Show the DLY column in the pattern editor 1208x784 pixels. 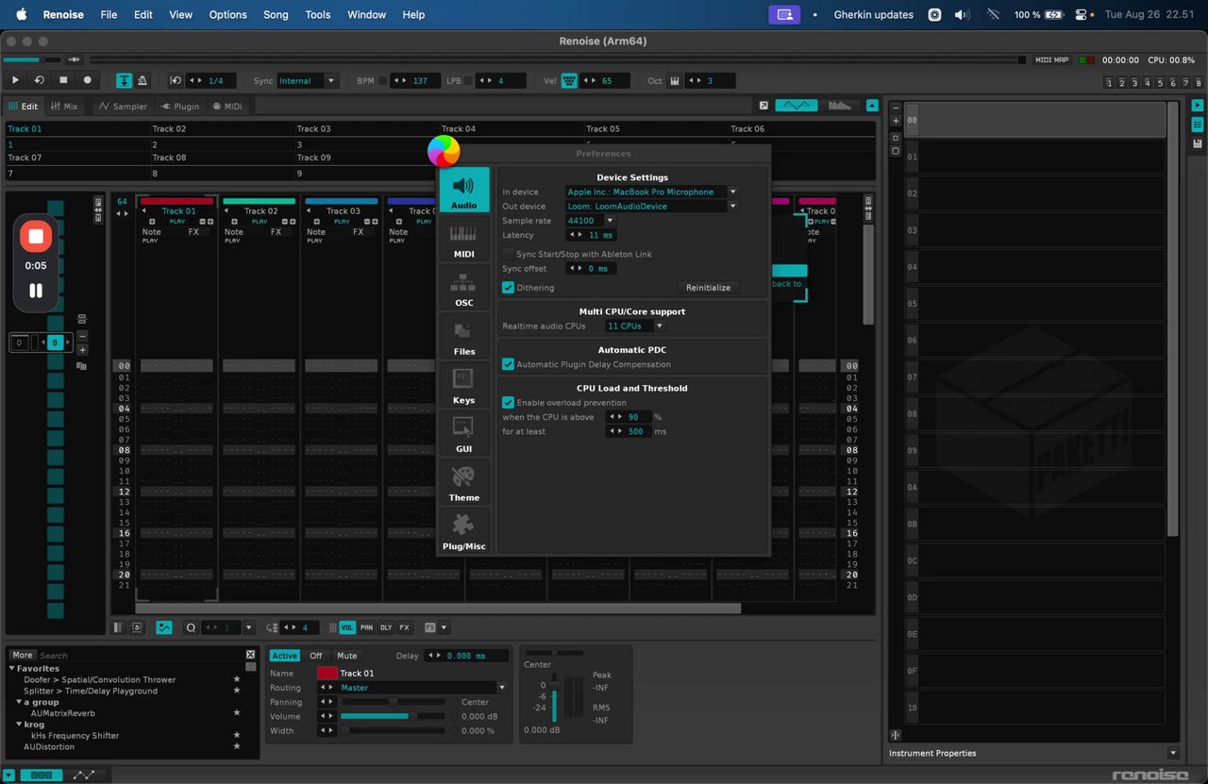[385, 627]
